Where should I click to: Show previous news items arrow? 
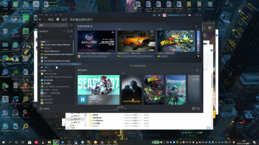[x=191, y=26]
